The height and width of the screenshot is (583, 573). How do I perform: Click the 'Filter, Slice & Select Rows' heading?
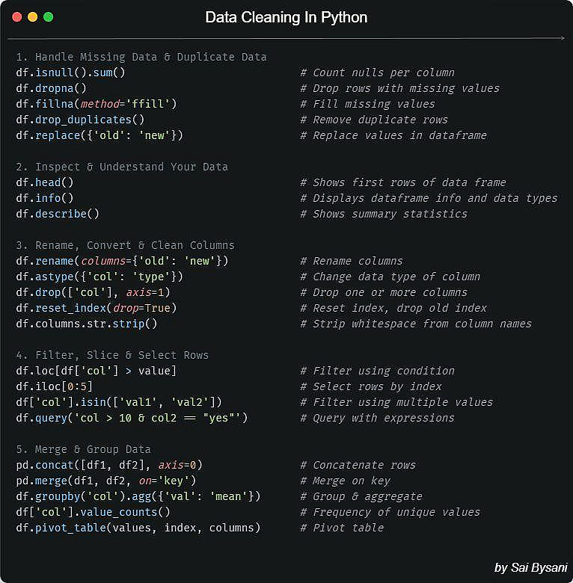tap(112, 355)
